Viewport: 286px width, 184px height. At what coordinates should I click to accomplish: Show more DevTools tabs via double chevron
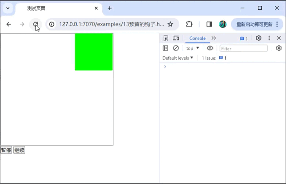[x=213, y=38]
